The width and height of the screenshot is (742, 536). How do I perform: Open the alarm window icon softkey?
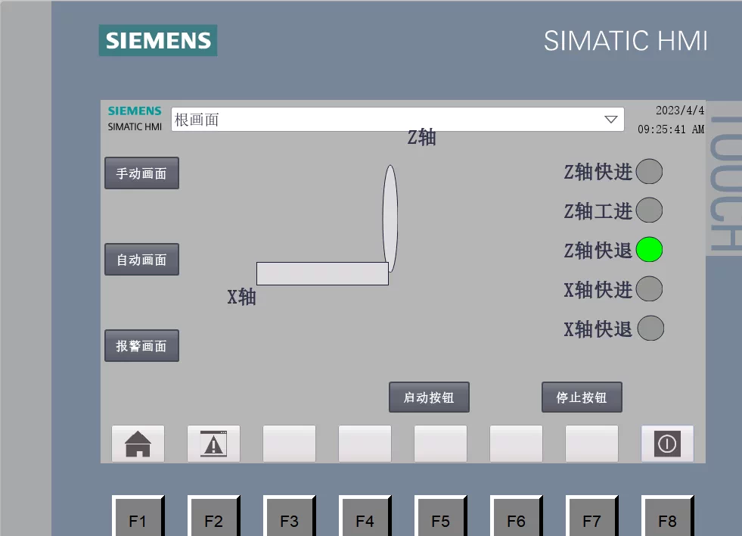(x=213, y=444)
